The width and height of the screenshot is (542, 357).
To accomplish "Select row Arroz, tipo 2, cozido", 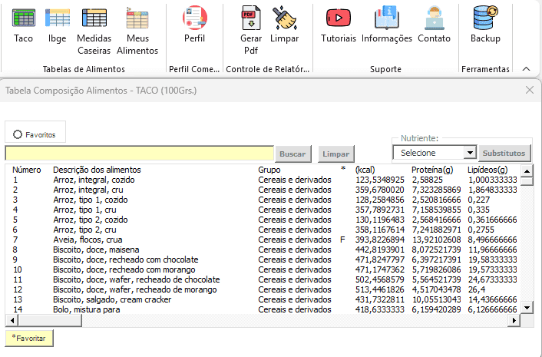I will coord(263,220).
